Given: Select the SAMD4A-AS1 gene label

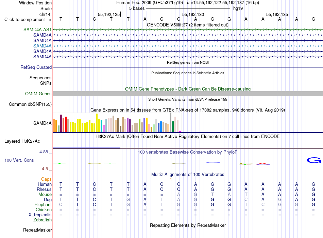Looking at the screenshot, I should (x=37, y=29).
